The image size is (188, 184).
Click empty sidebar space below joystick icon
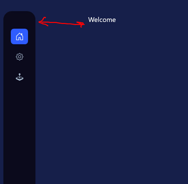pyautogui.click(x=20, y=120)
